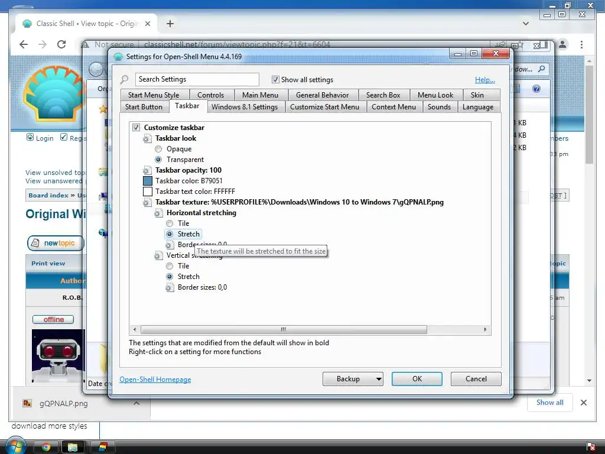The width and height of the screenshot is (605, 454).
Task: Open the Open-Shell Homepage link
Action: 155,380
